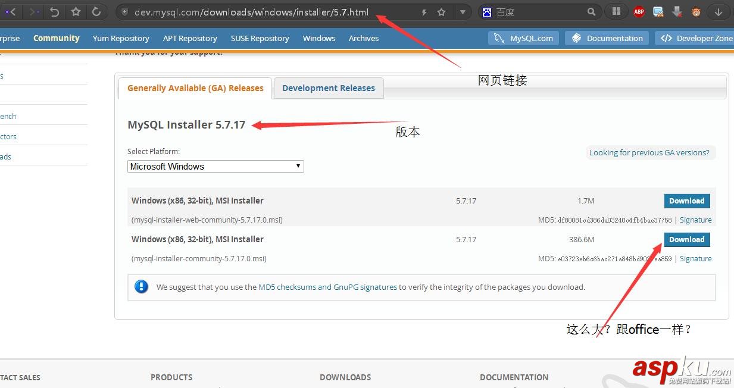Click the 1.7M file size text

coord(586,201)
